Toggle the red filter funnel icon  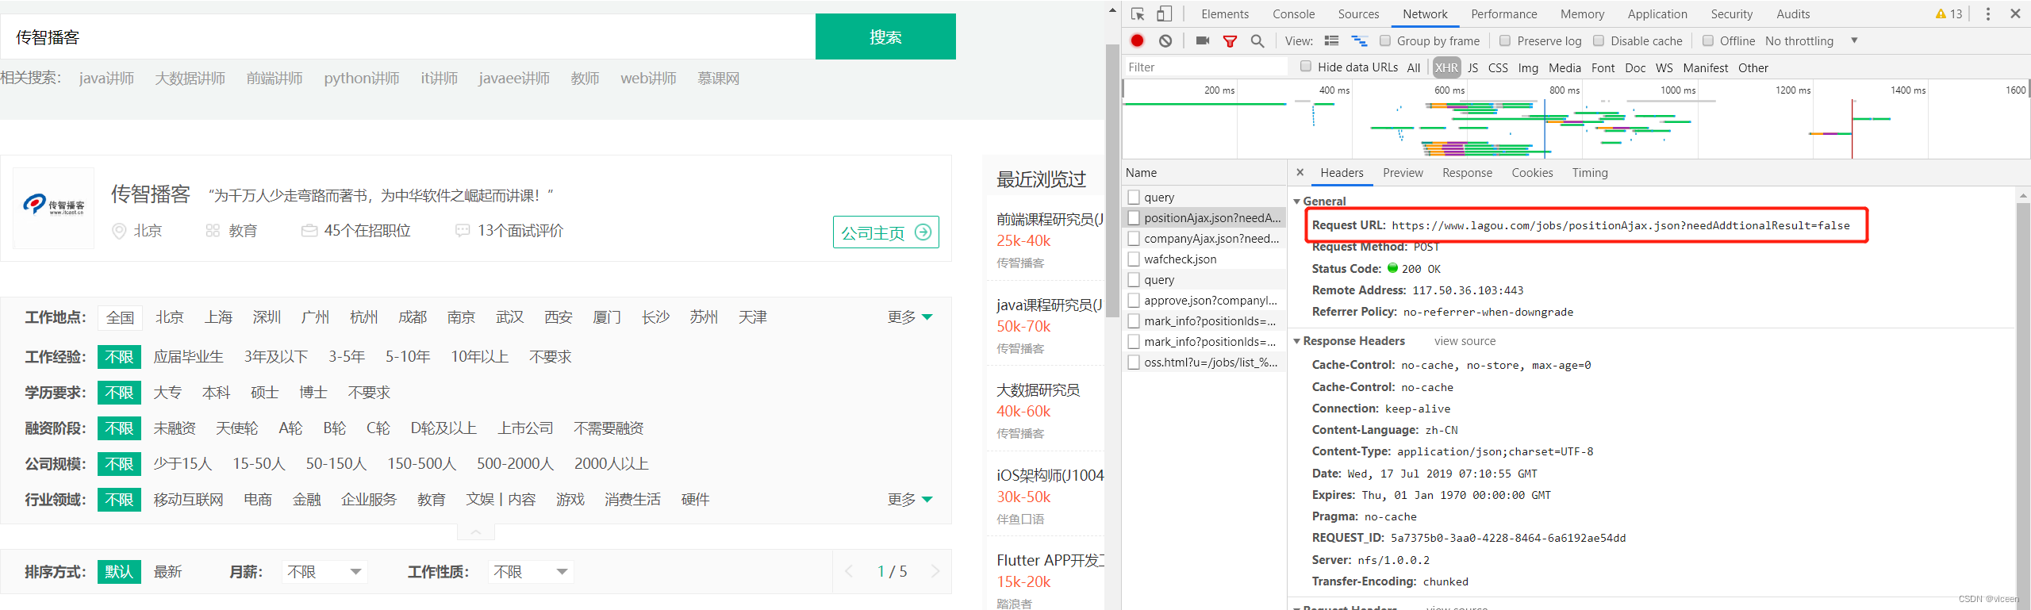click(x=1230, y=41)
